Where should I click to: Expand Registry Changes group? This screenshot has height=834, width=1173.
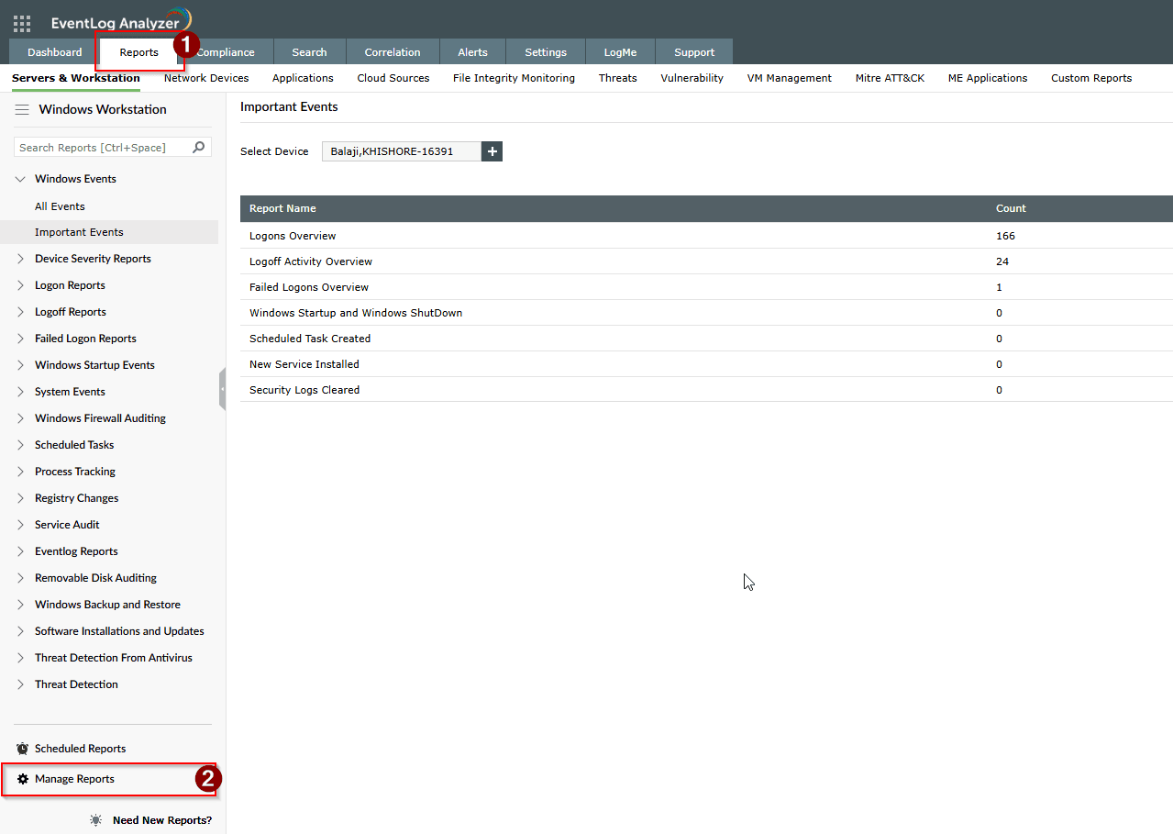coord(20,498)
